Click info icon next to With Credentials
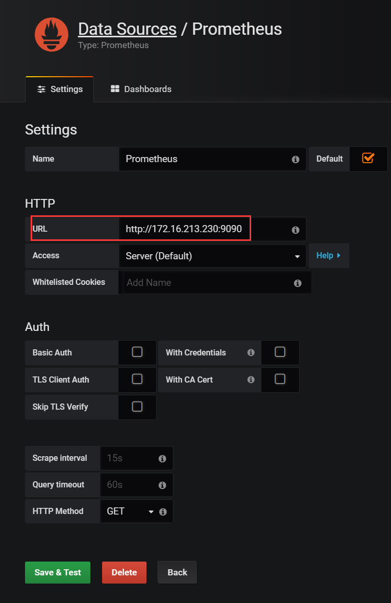This screenshot has width=391, height=603. [251, 352]
